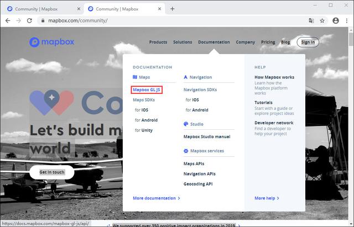Viewport: 354px width, 227px height.
Task: Click the Mapbox logo icon
Action: pos(34,42)
